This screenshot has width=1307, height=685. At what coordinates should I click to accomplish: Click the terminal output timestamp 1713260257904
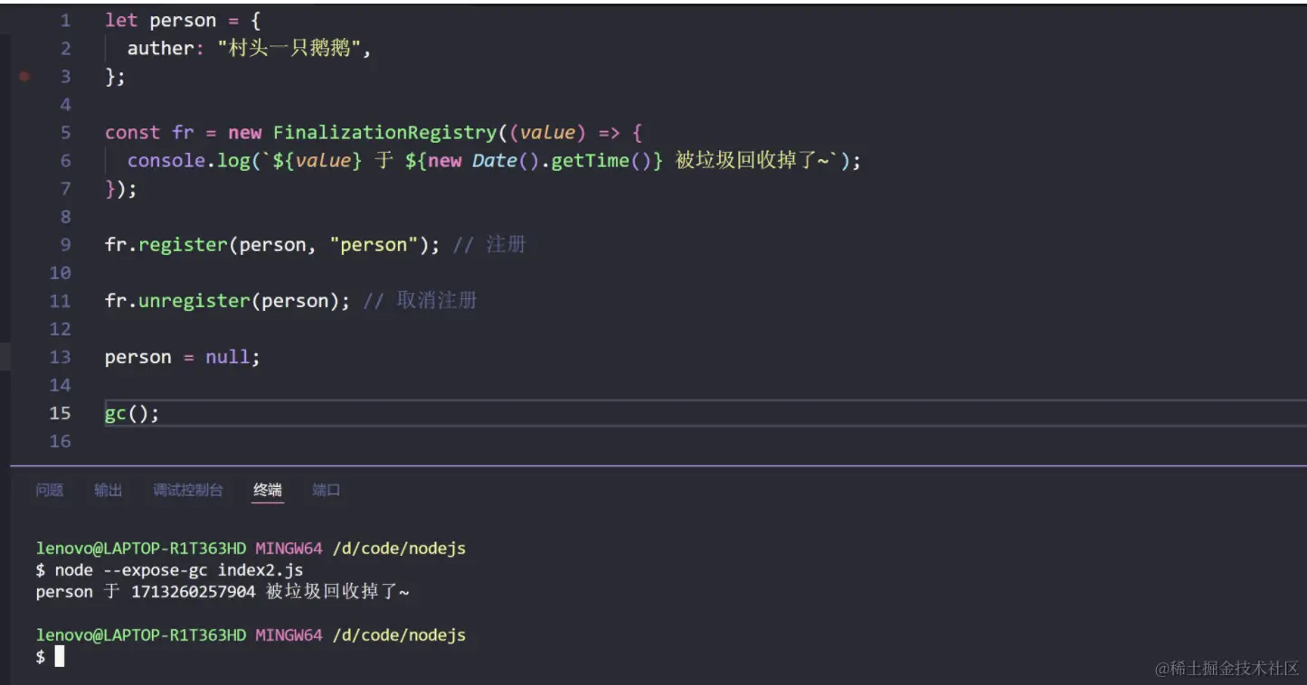194,592
